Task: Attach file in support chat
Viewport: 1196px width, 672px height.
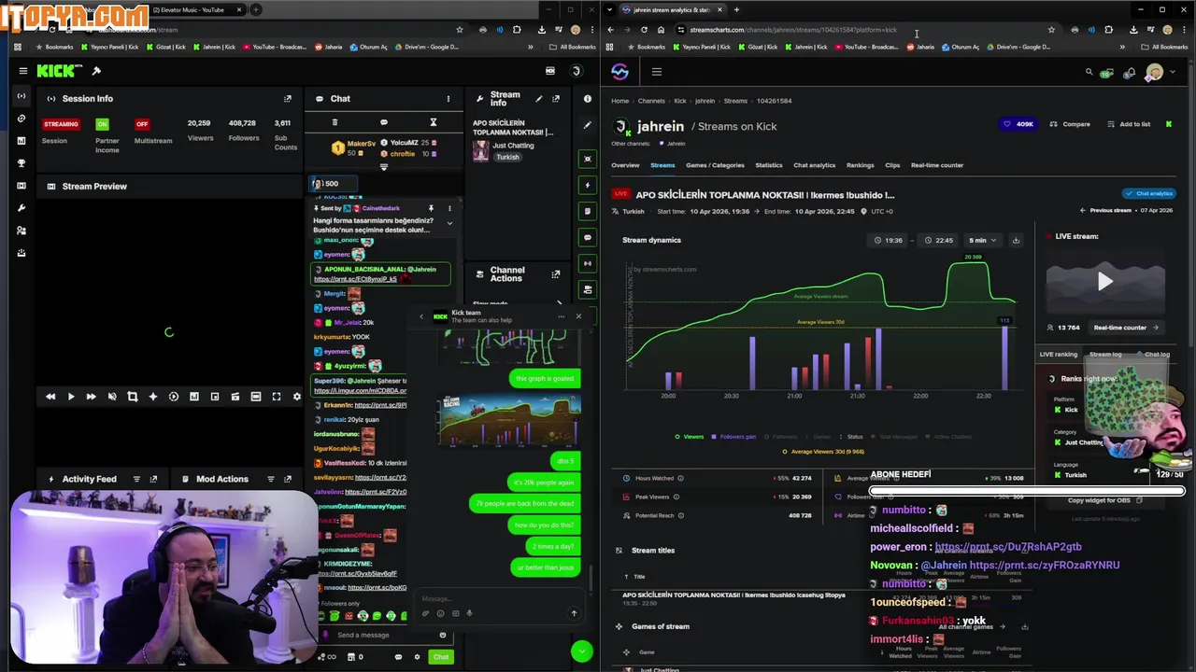Action: 426,613
